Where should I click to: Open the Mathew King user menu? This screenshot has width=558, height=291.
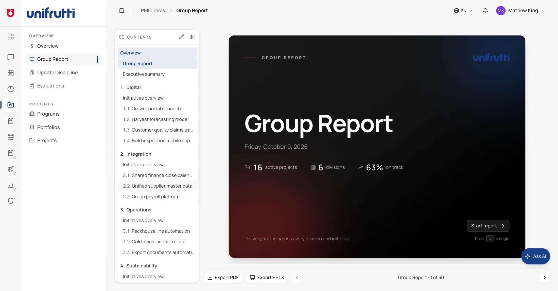(520, 10)
